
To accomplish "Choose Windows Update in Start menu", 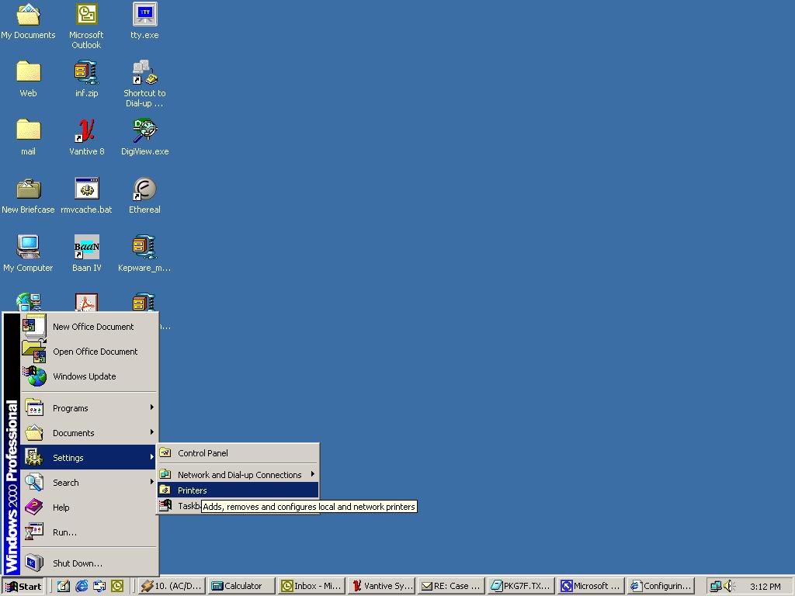I will point(84,376).
